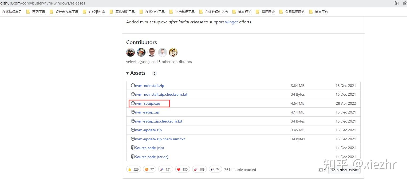The image size is (407, 181).
Task: Click the translate page icon in address bar
Action: pyautogui.click(x=397, y=3)
